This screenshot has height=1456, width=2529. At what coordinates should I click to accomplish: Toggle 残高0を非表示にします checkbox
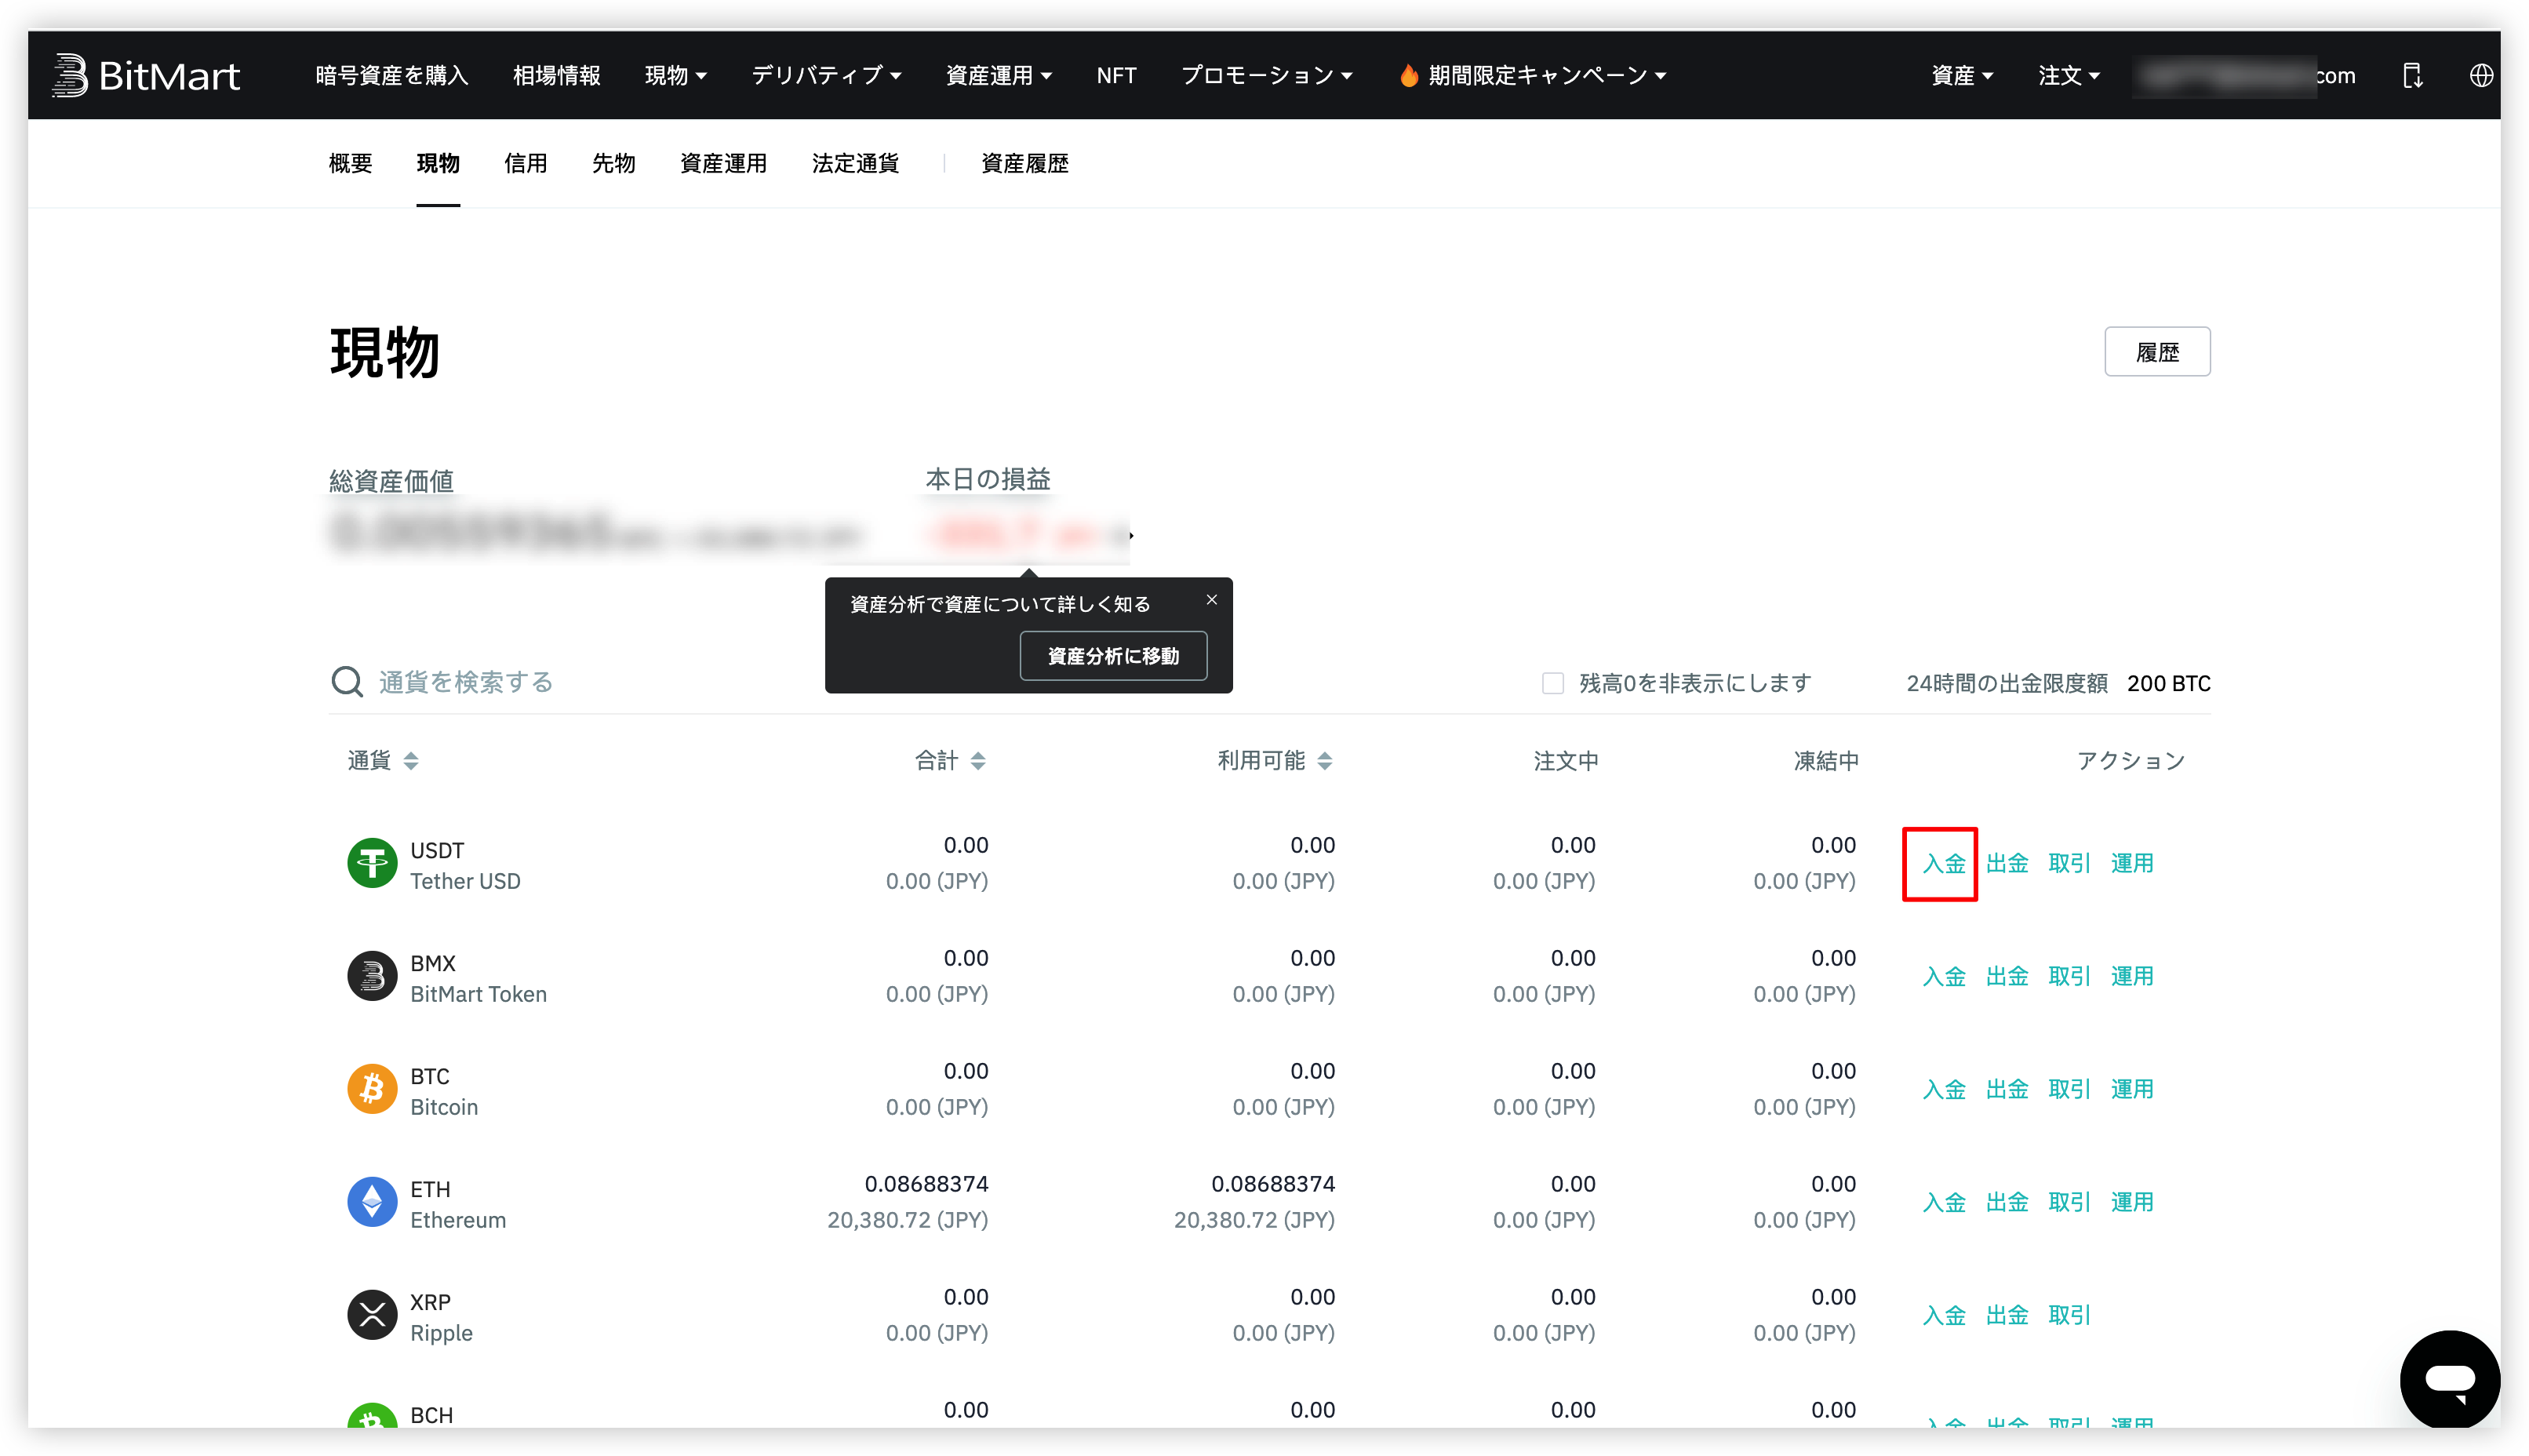[x=1552, y=683]
